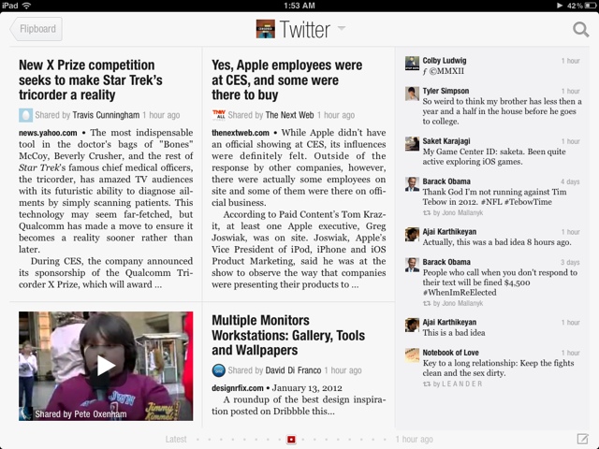Open the Tyler Simpson profile picture
Viewport: 599px width, 449px height.
point(412,94)
